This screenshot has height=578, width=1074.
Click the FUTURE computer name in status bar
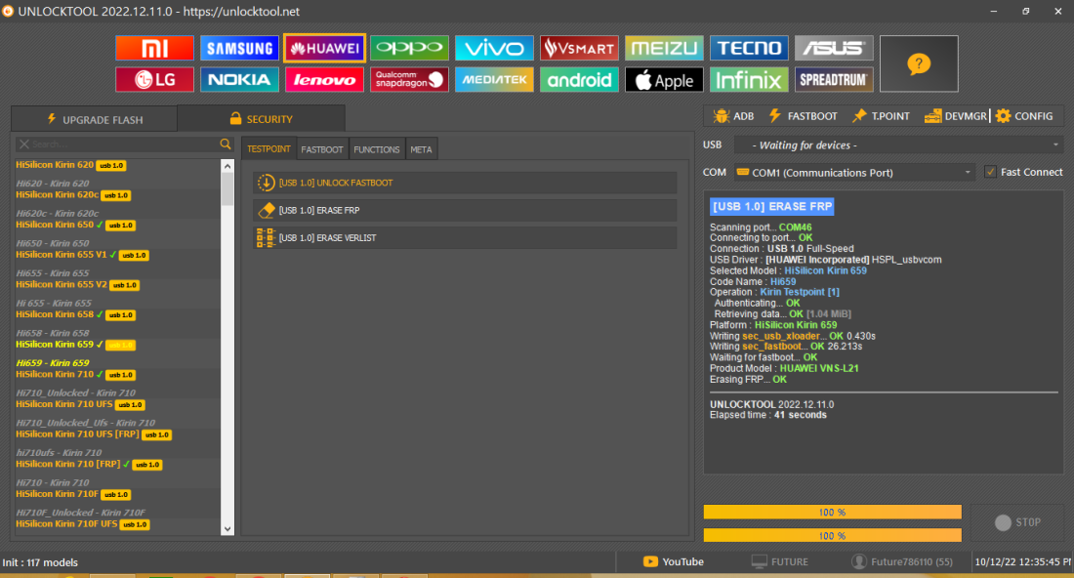(779, 561)
